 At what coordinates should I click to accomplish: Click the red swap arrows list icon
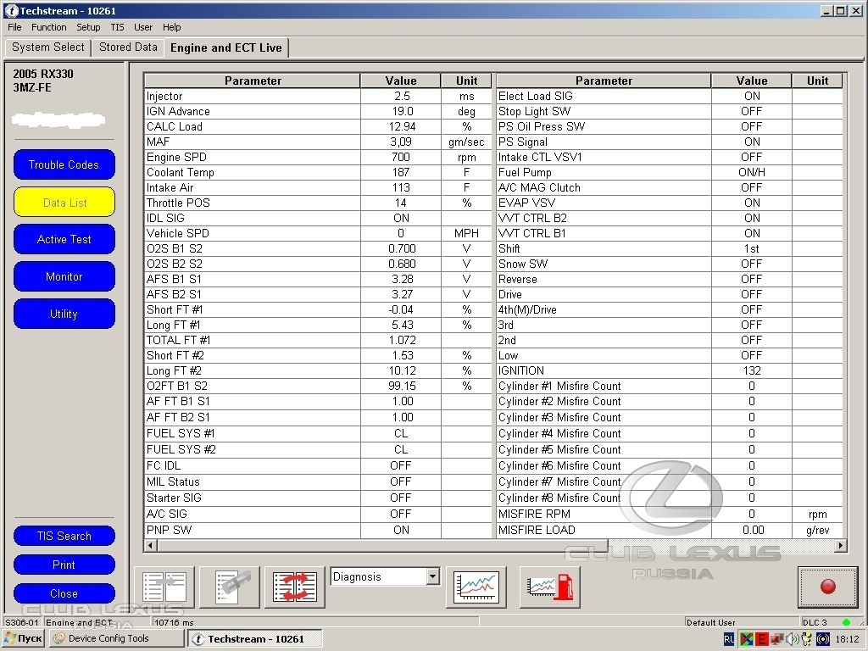[x=294, y=587]
